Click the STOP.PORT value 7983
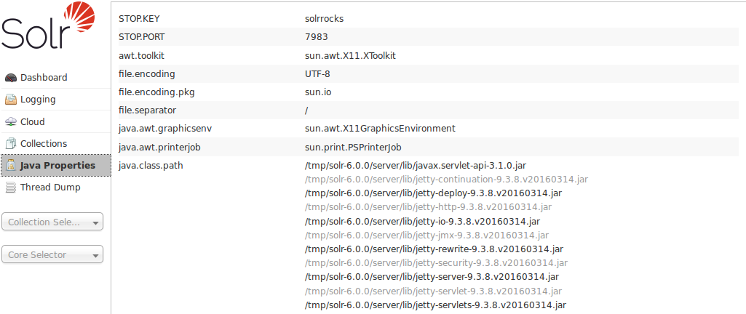This screenshot has width=746, height=314. (317, 37)
